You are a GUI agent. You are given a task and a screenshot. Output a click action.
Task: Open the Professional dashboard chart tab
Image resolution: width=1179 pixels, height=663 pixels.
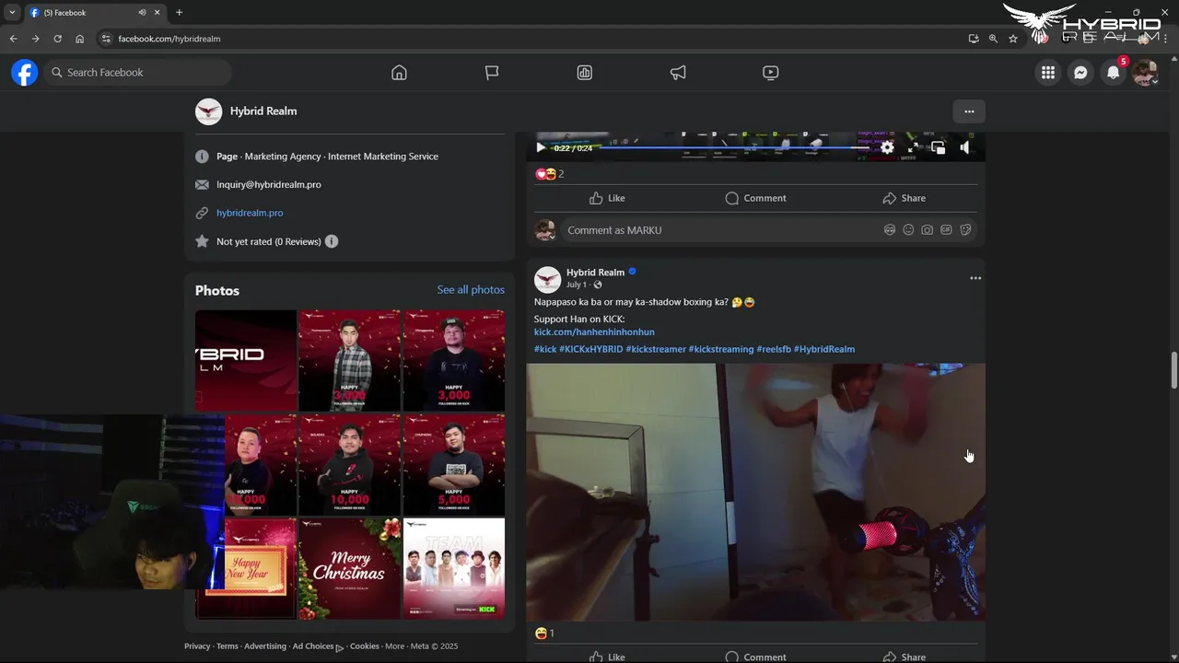(585, 73)
